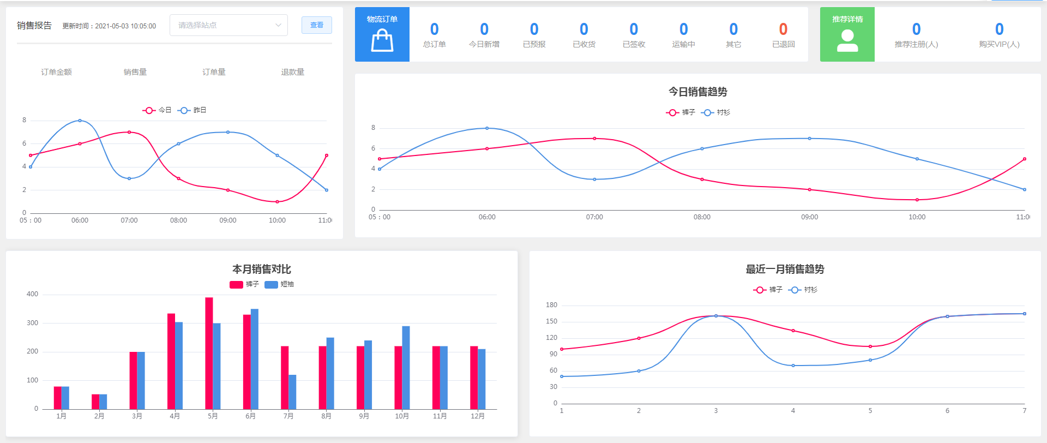Click red 裤子 swatch in 本月销售对比 legend
Viewport: 1047px width, 443px height.
click(x=236, y=284)
